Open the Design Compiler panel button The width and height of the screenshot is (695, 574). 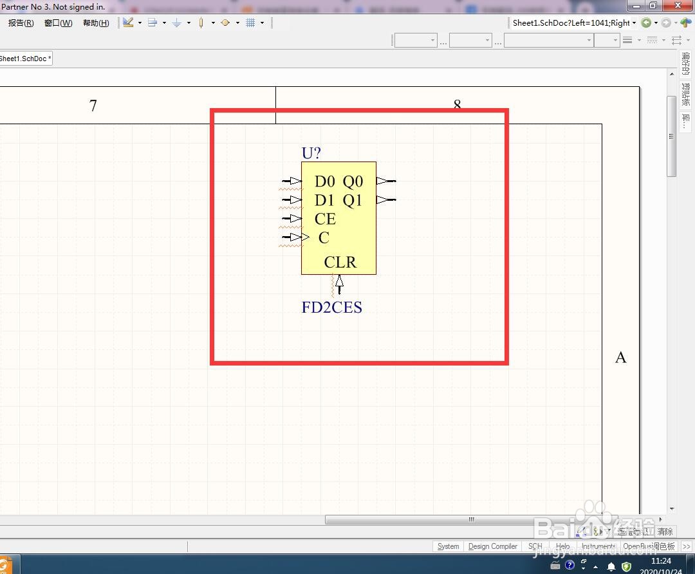tap(493, 546)
